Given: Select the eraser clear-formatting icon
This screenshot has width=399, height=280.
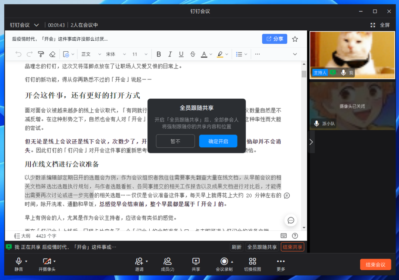Looking at the screenshot, I should pos(52,54).
